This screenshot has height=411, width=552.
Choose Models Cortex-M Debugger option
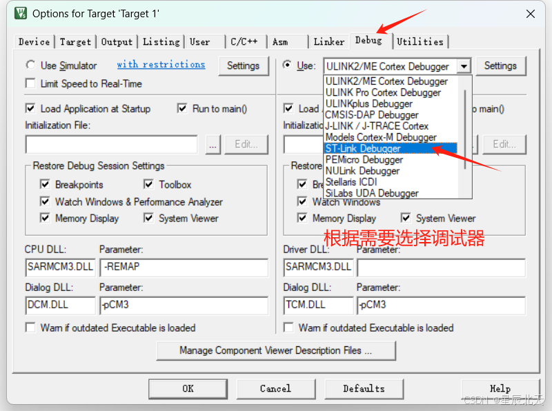pos(391,137)
